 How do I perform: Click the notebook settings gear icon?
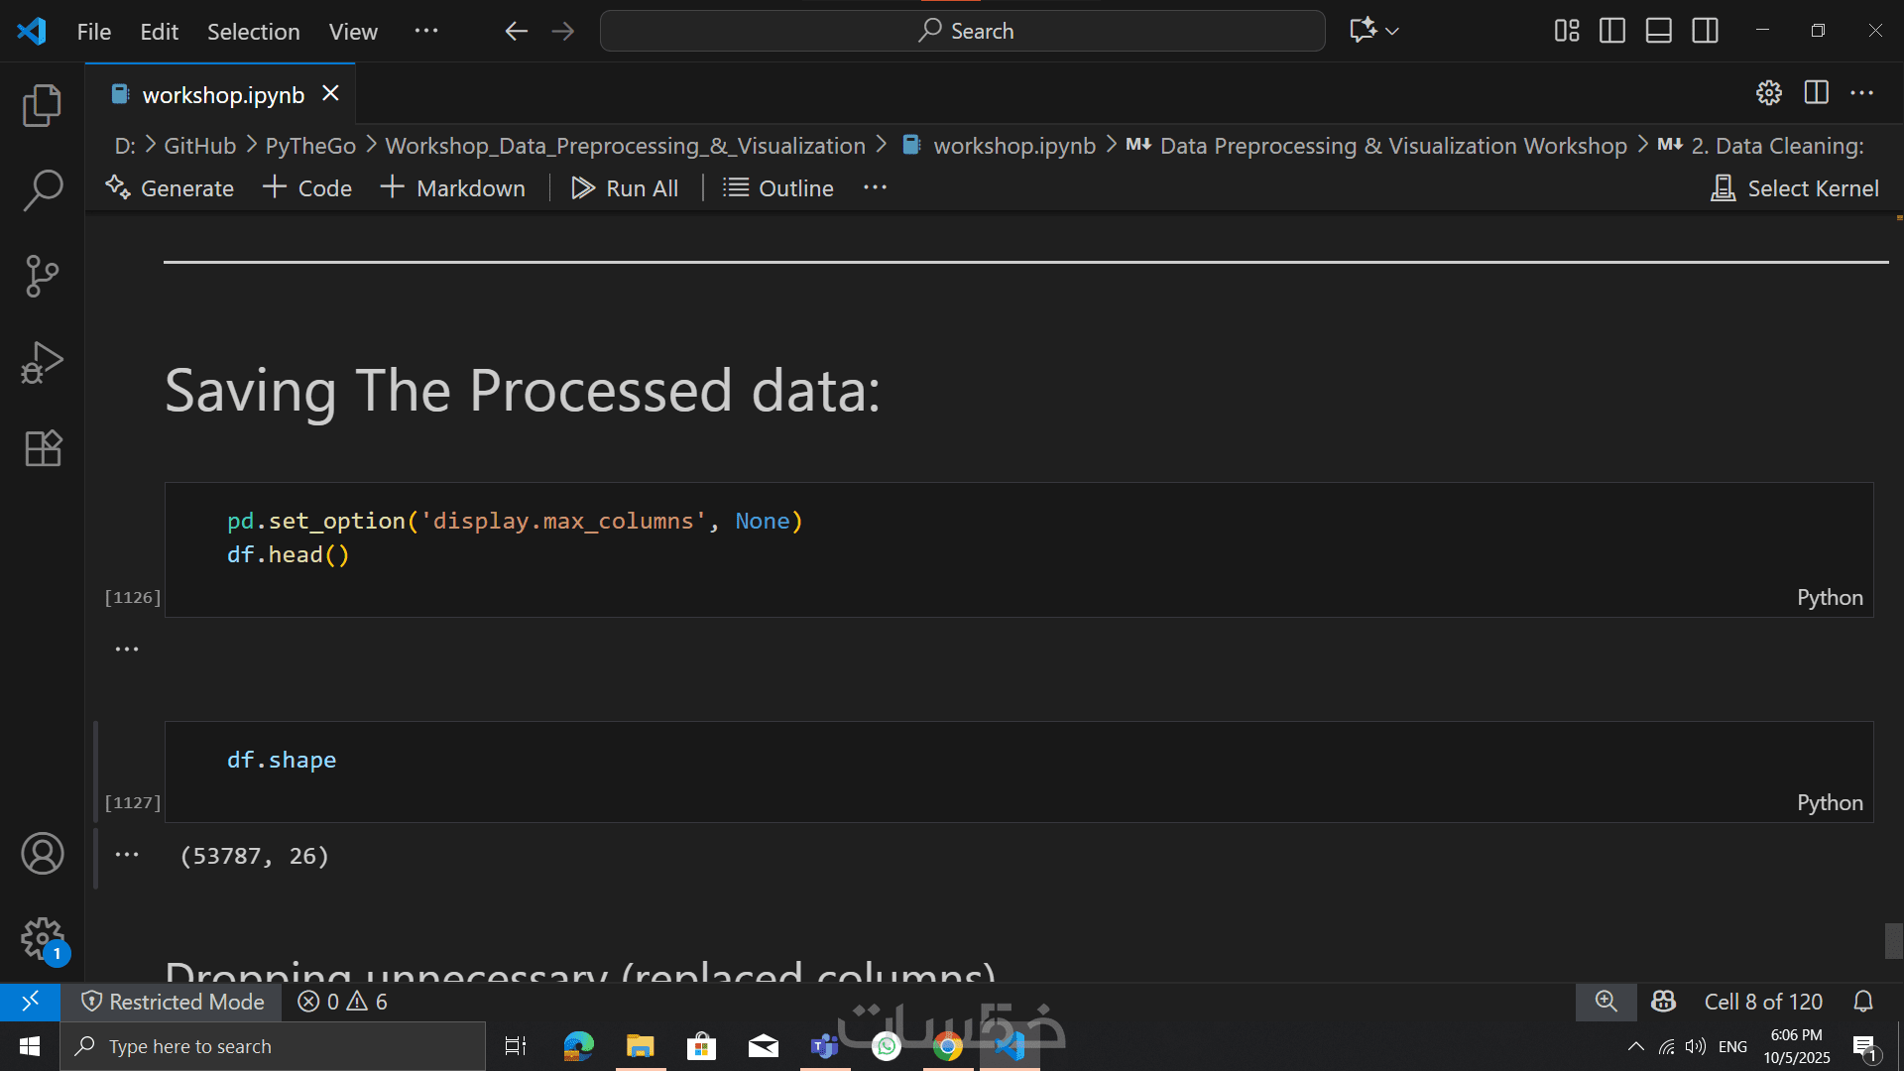pyautogui.click(x=1768, y=93)
